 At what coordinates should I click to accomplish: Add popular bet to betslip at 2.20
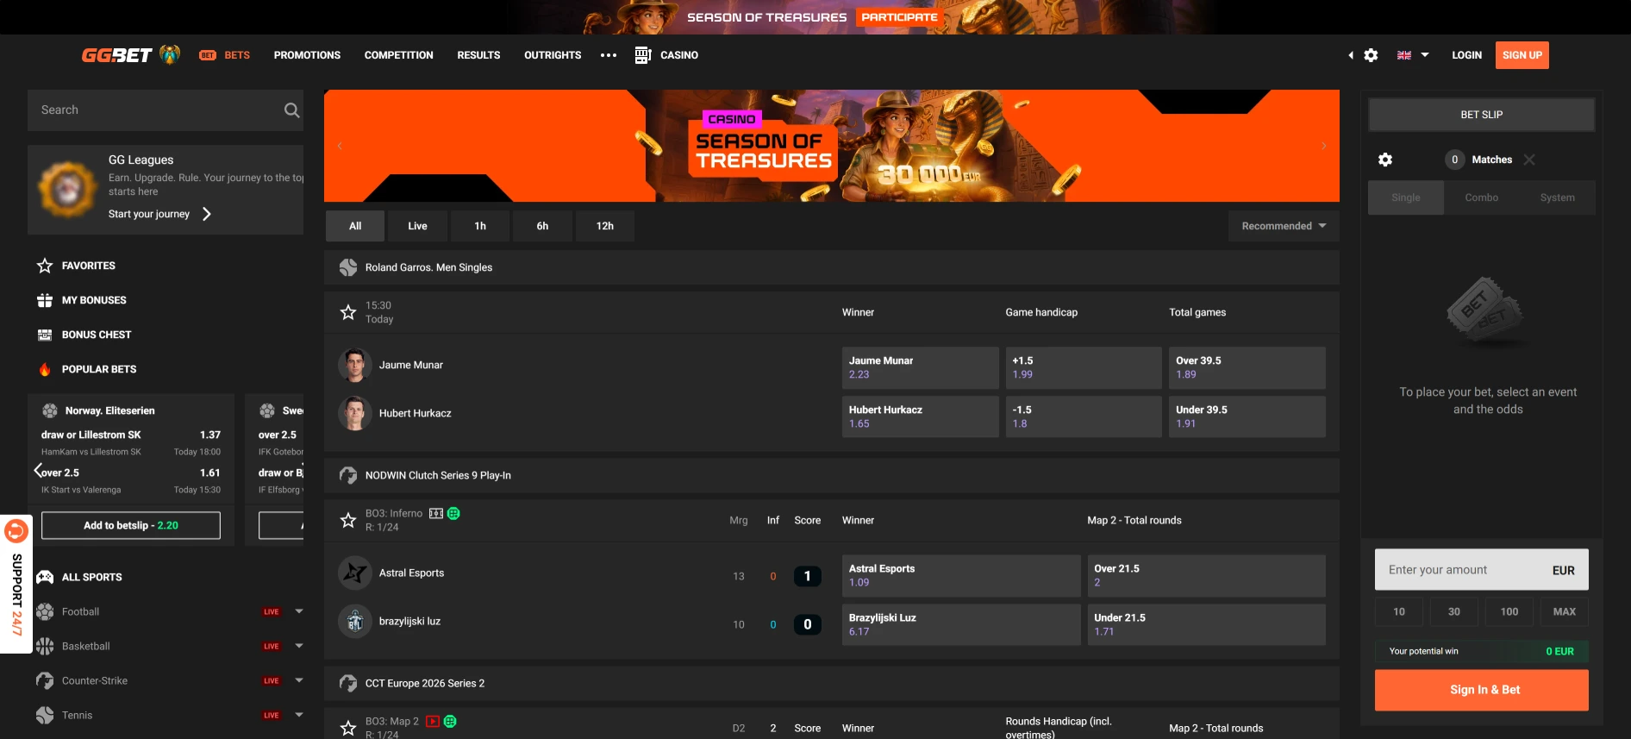pyautogui.click(x=131, y=525)
